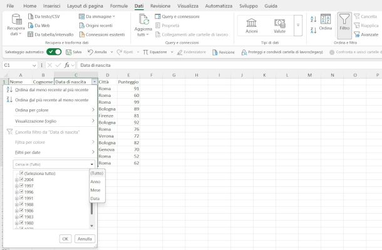Uncheck year 1988 checkbox
Screen dimensions: 382x250
(x=21, y=204)
